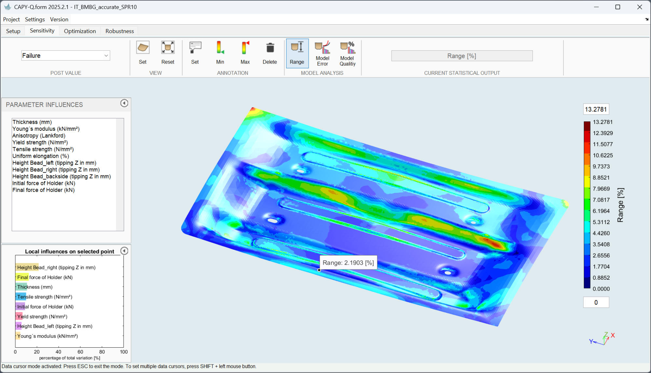The image size is (651, 373).
Task: Click the lower limit field showing 0
Action: [596, 302]
